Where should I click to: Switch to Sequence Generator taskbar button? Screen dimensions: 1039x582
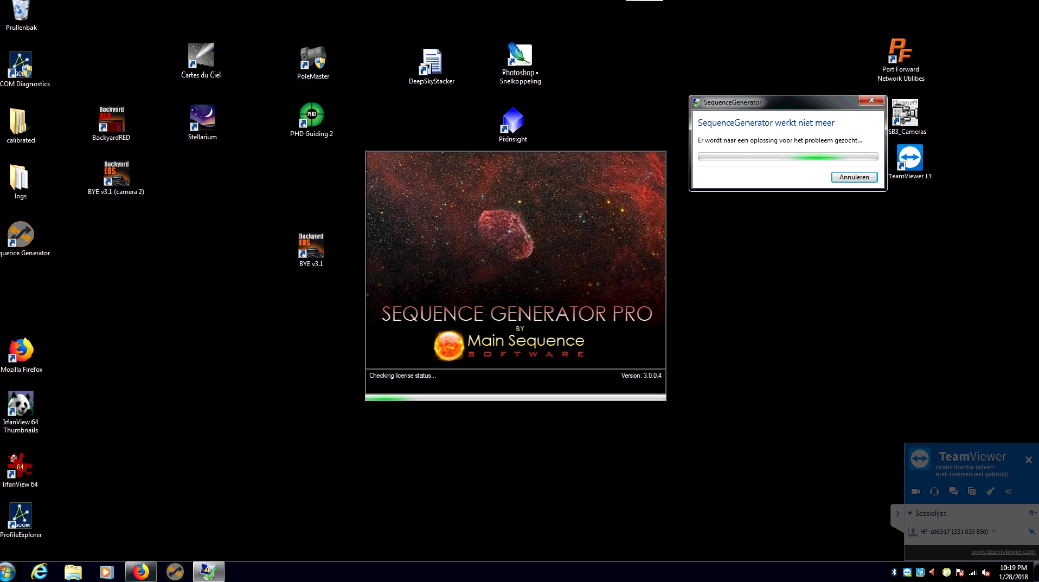click(x=175, y=572)
